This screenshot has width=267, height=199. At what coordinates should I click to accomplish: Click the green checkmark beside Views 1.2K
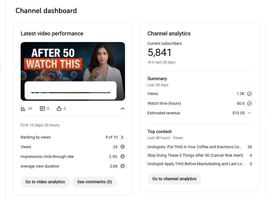click(x=249, y=94)
